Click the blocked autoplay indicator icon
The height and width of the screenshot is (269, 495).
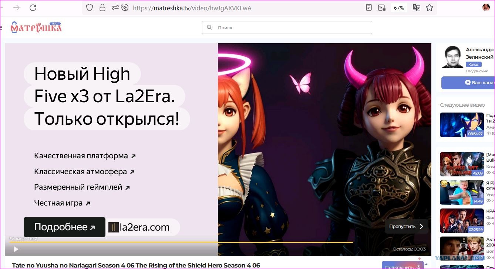point(125,8)
